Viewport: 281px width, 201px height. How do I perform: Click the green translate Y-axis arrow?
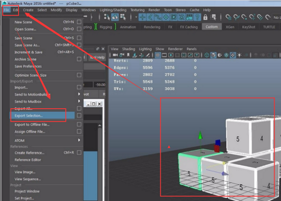pyautogui.click(x=200, y=136)
